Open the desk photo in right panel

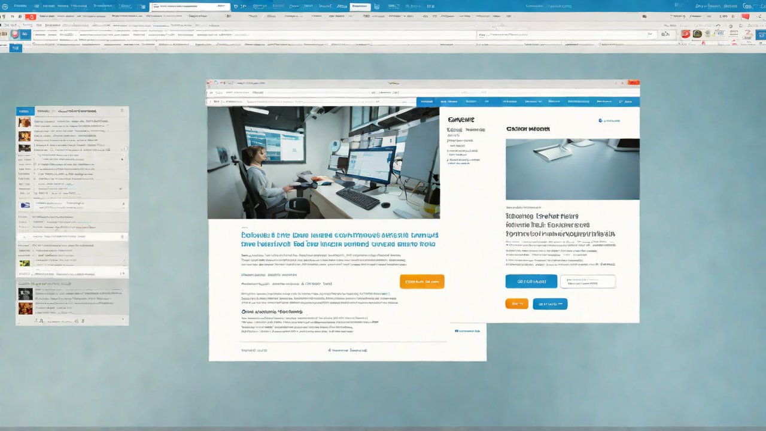click(572, 169)
